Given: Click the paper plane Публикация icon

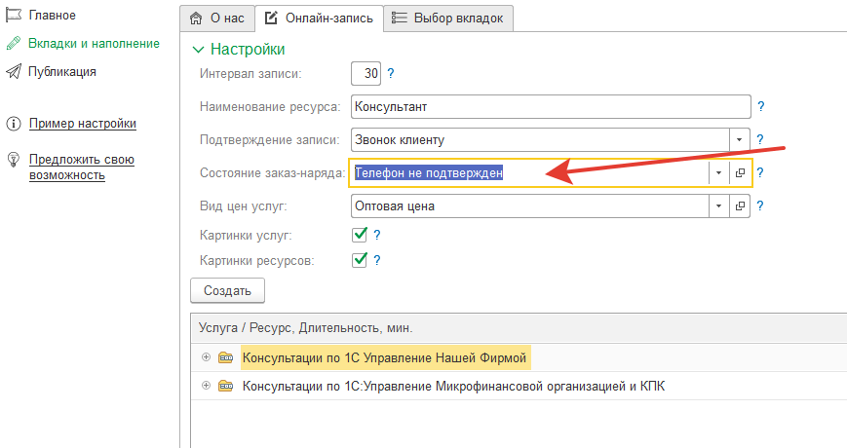Looking at the screenshot, I should coord(14,71).
